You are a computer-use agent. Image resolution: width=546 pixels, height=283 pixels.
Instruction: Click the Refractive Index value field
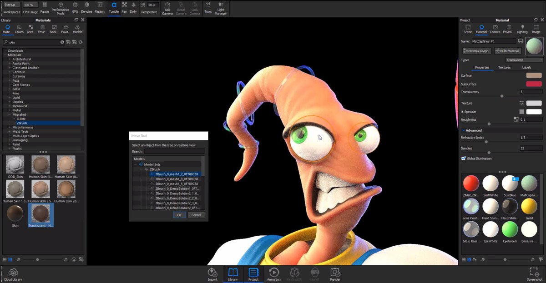coord(531,137)
